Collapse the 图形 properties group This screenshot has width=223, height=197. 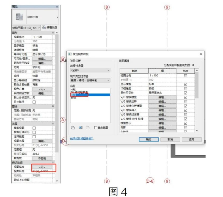click(53, 32)
